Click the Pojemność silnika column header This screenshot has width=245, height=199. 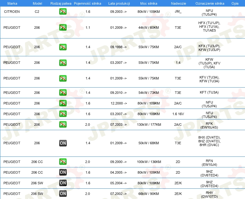coord(87,3)
